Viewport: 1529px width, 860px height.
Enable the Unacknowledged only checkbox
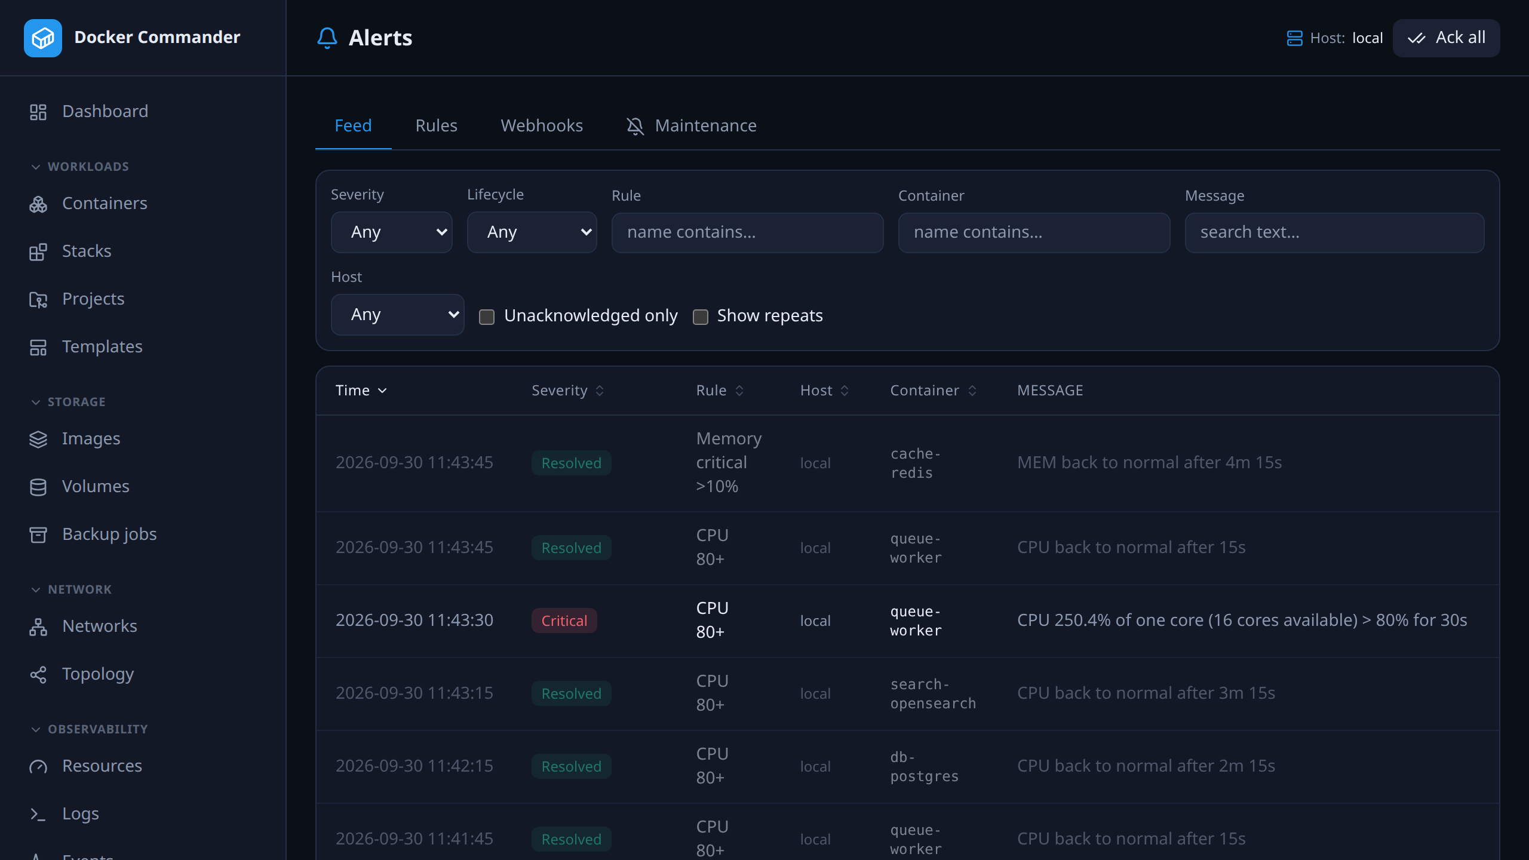click(x=487, y=317)
